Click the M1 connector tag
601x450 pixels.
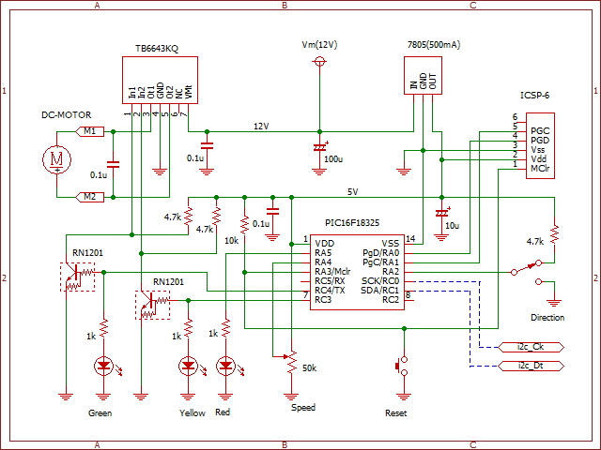(x=90, y=131)
